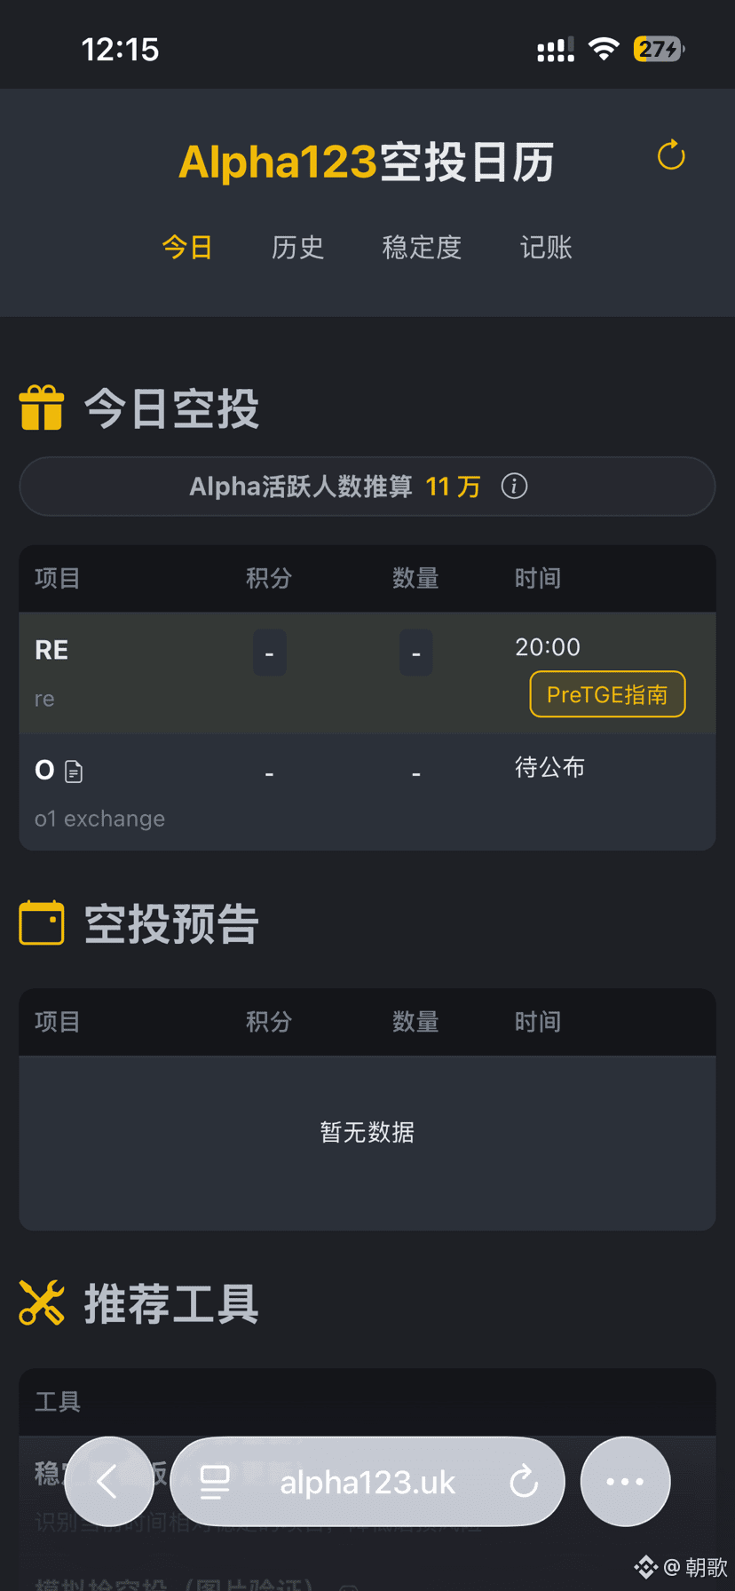The height and width of the screenshot is (1591, 735).
Task: Select the RE project row
Action: click(x=367, y=673)
